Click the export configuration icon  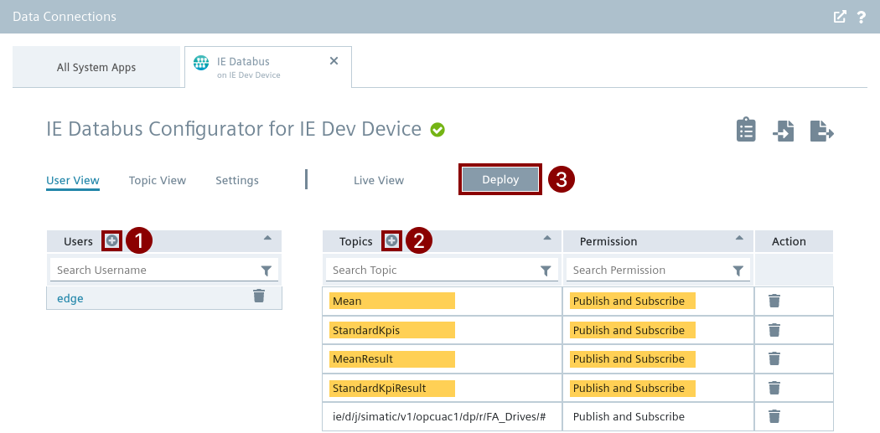point(821,131)
